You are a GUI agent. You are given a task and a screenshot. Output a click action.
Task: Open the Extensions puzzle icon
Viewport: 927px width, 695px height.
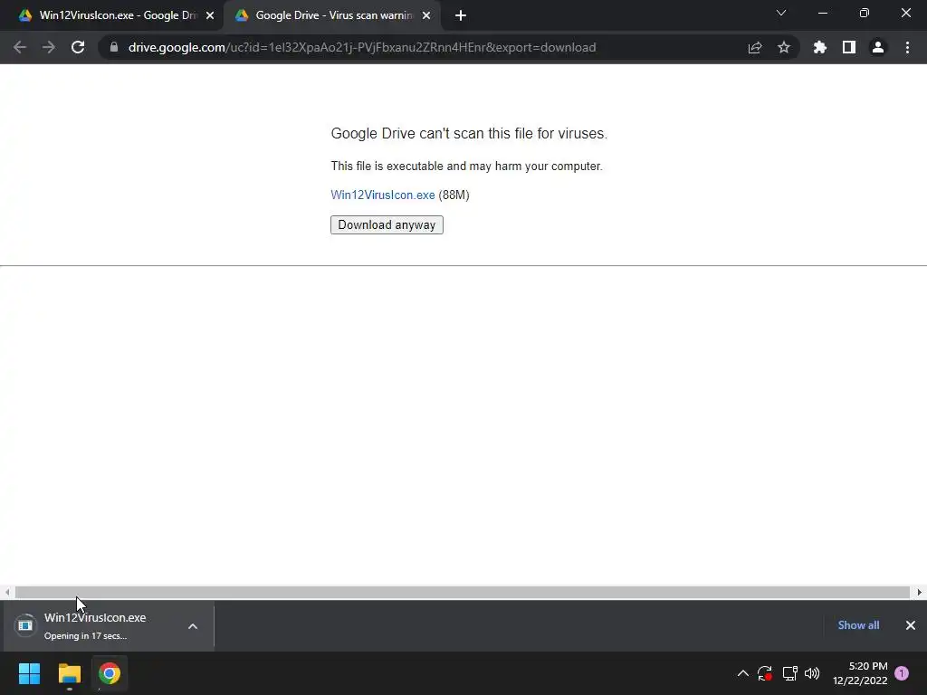point(820,47)
